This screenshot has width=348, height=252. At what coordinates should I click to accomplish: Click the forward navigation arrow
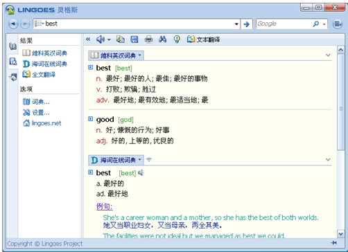[25, 24]
